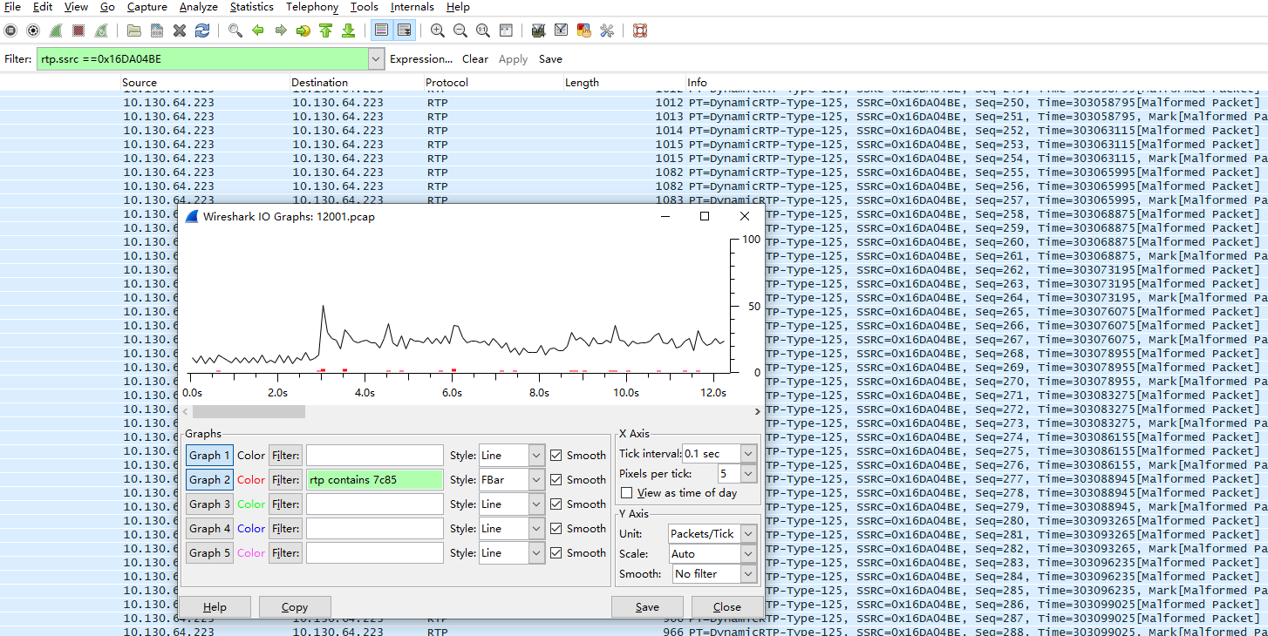Open the Capture Options icon

[x=33, y=30]
